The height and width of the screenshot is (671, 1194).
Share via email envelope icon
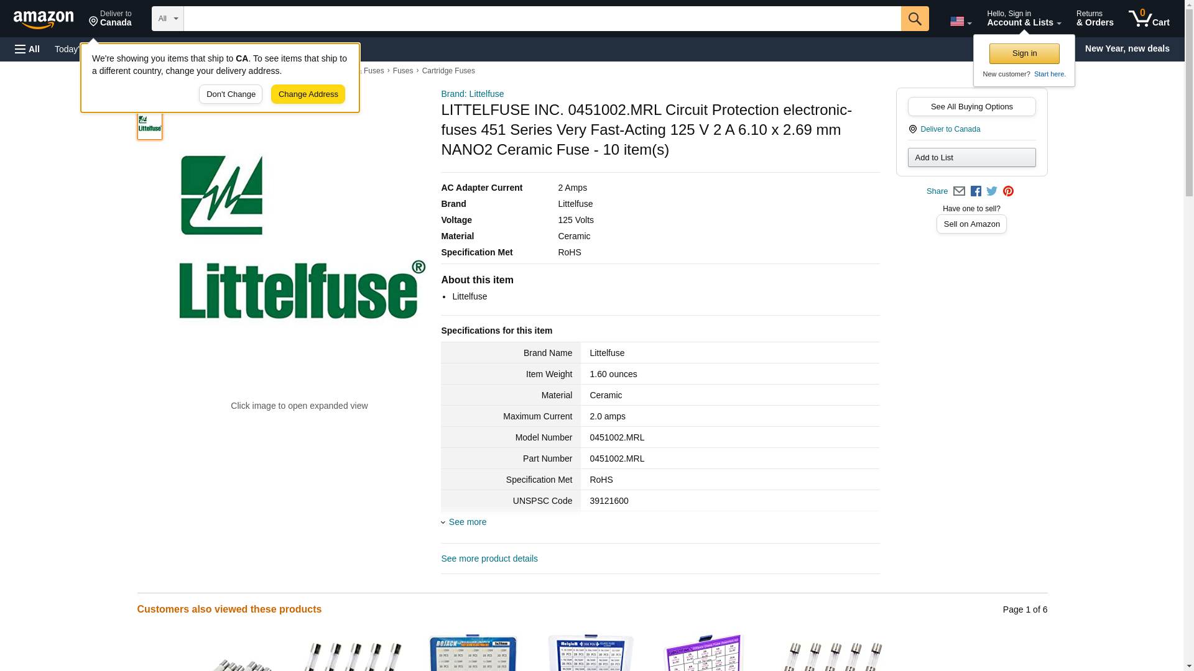click(959, 191)
